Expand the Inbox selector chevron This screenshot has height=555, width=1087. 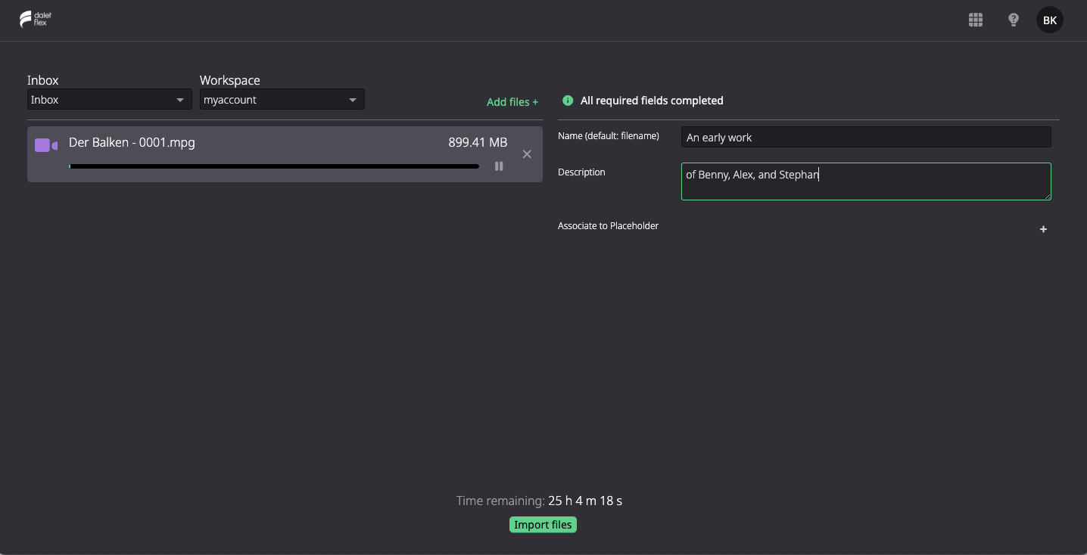(180, 99)
